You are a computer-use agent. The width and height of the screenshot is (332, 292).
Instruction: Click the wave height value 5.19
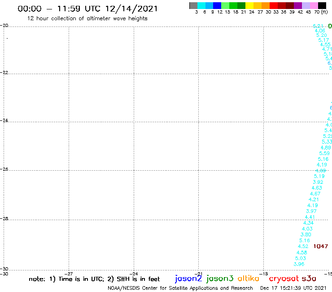click(319, 176)
